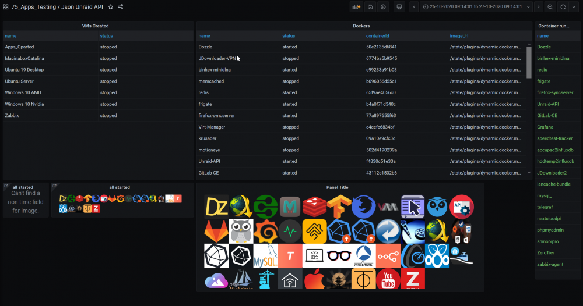The image size is (583, 306).
Task: Click the cyan crane container icon
Action: 265,279
